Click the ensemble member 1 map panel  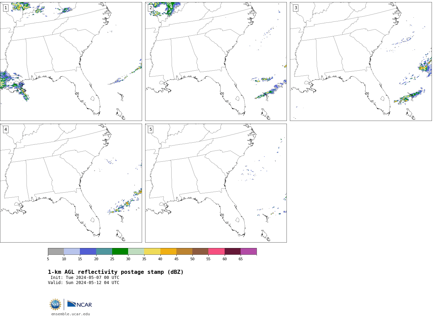tap(71, 61)
